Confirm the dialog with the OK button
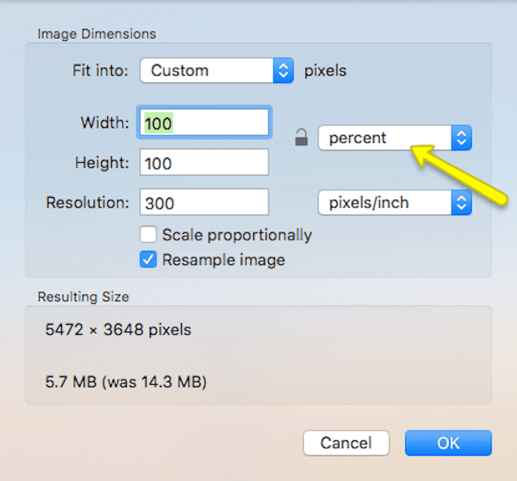The width and height of the screenshot is (517, 481). 448,443
